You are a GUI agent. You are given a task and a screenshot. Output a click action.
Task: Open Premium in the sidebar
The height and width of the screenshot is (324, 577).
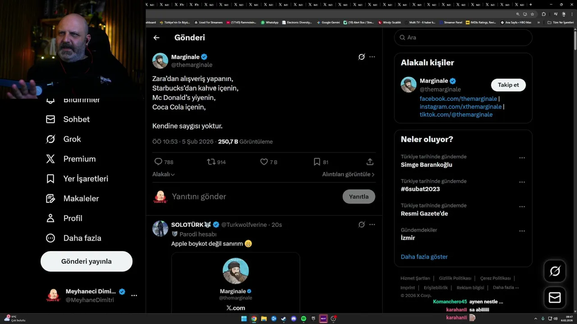(71, 159)
